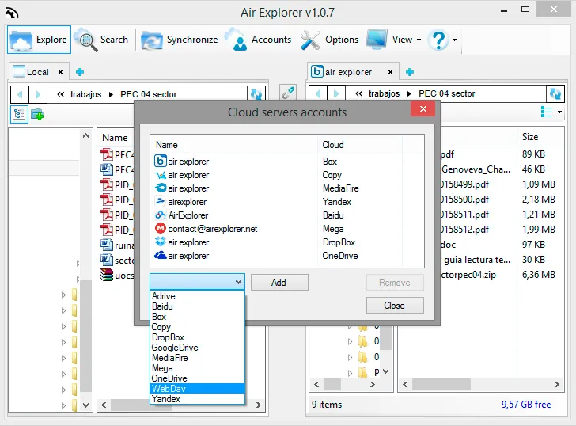Screen dimensions: 576x426
Task: Click the left pane Name column header
Action: point(115,138)
